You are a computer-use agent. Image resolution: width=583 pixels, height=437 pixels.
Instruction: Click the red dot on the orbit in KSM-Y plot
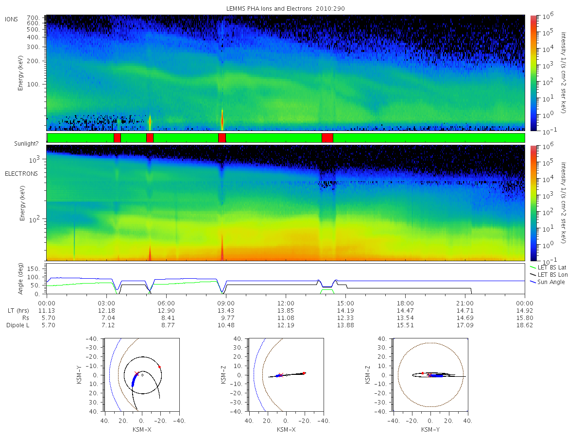pos(159,367)
